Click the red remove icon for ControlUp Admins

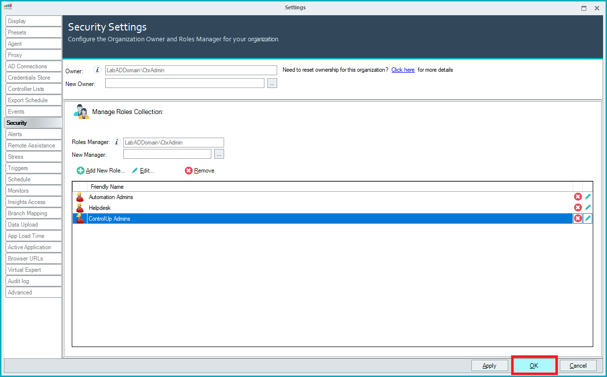(578, 219)
